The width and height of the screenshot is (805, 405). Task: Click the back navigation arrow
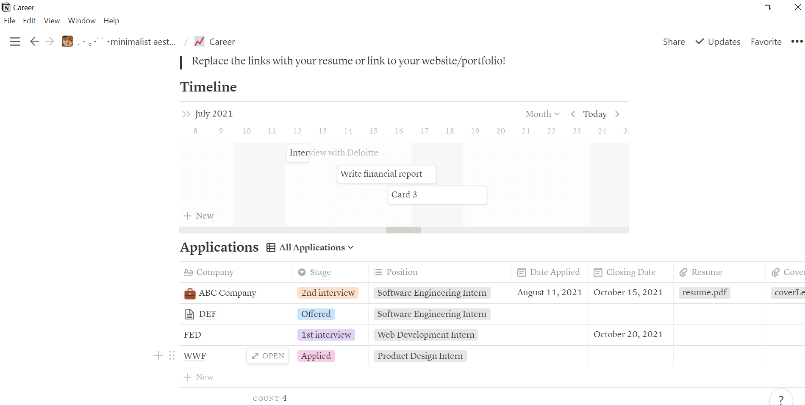[x=34, y=41]
